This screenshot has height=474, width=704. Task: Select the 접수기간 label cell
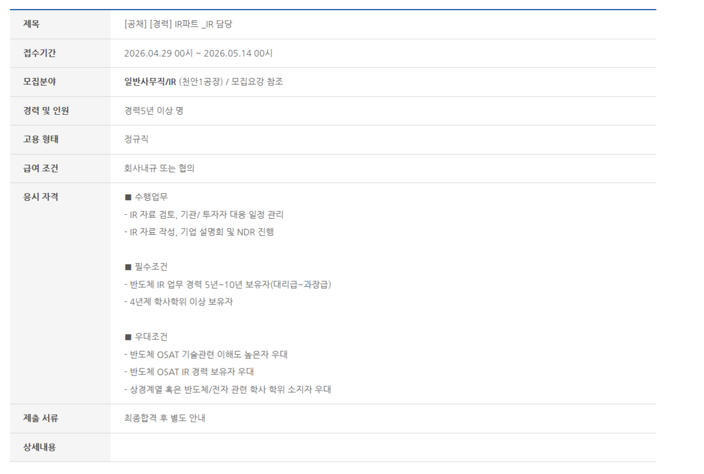pyautogui.click(x=39, y=53)
